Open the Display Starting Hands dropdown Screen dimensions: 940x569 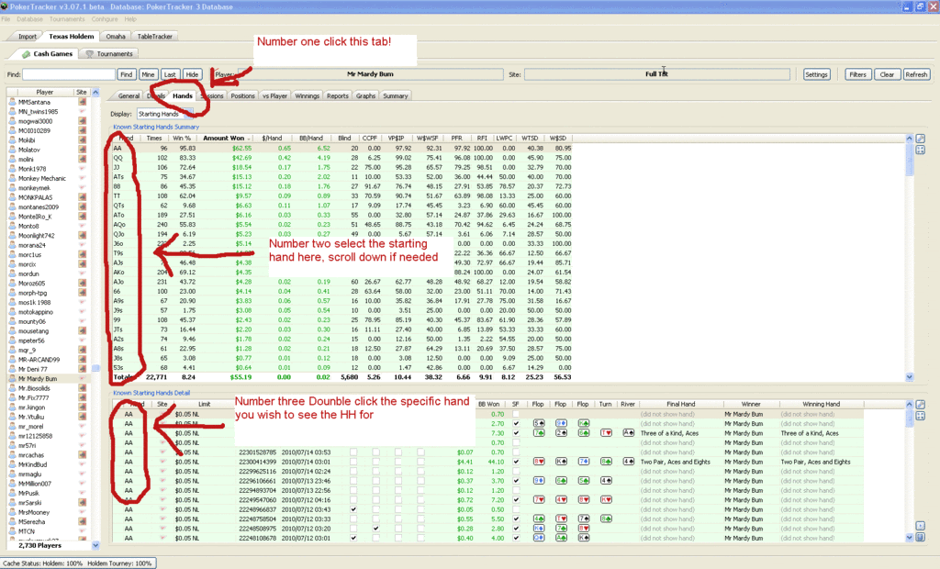tap(165, 114)
